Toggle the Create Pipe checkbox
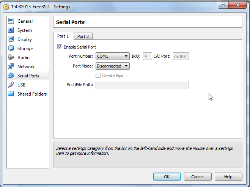The height and width of the screenshot is (187, 250). coord(98,75)
